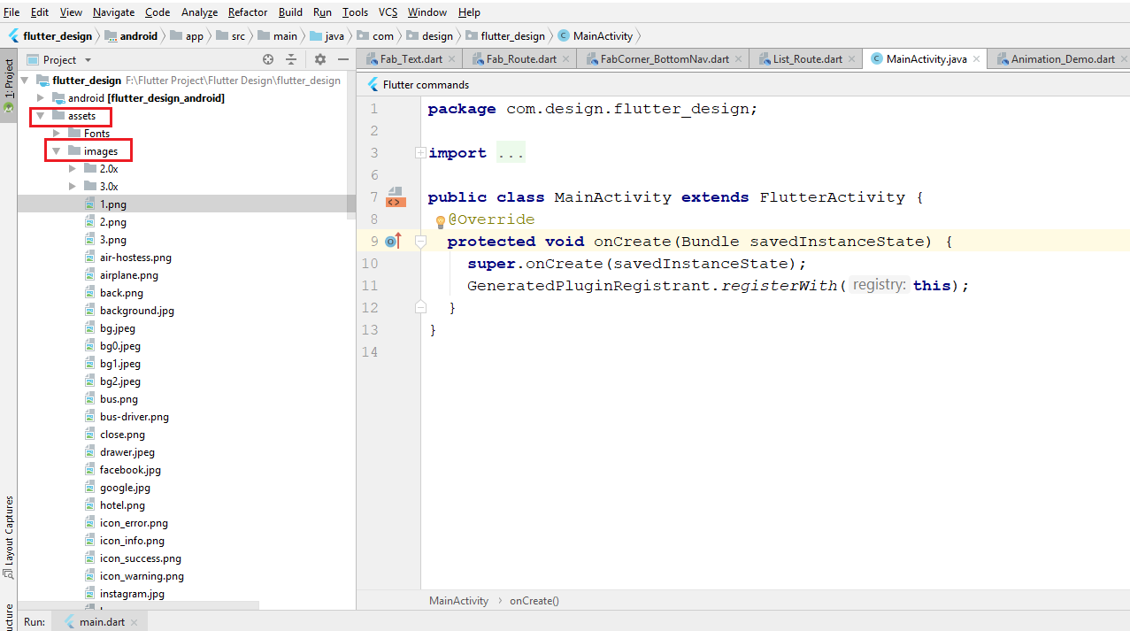Hide the Project panel with minimize icon
The image size is (1130, 631).
(x=343, y=59)
